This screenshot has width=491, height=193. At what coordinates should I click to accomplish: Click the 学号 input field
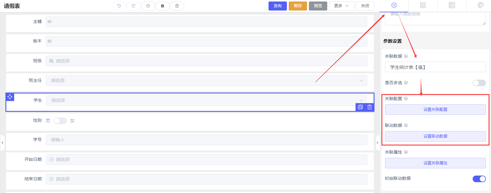(206, 140)
